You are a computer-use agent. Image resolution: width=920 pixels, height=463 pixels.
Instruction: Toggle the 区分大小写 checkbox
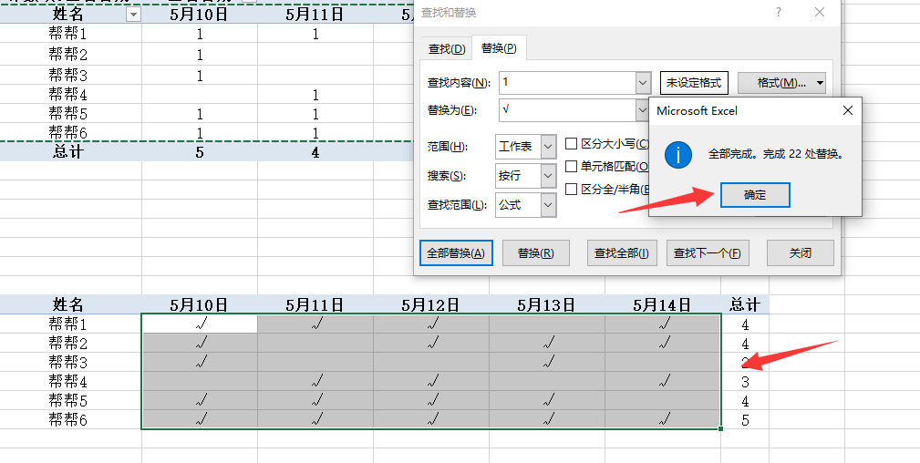[571, 144]
